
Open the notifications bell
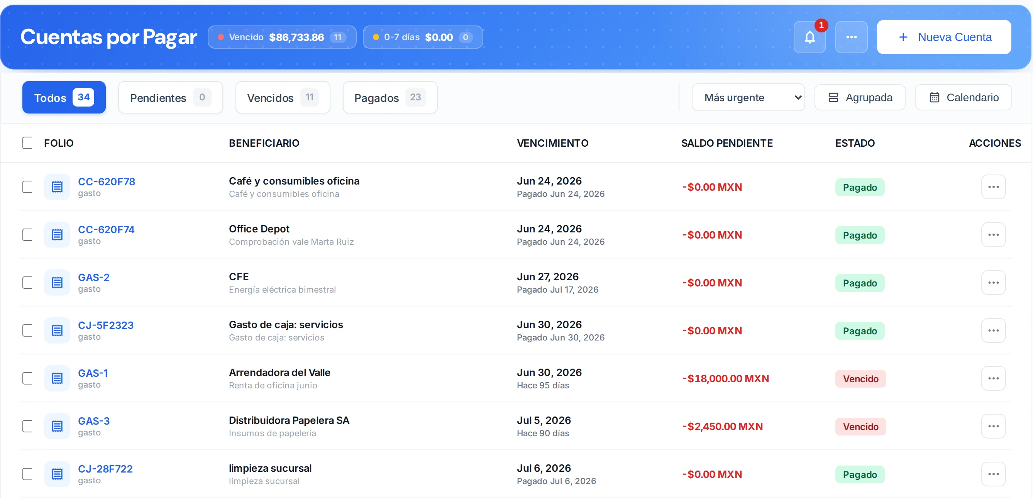pos(809,37)
